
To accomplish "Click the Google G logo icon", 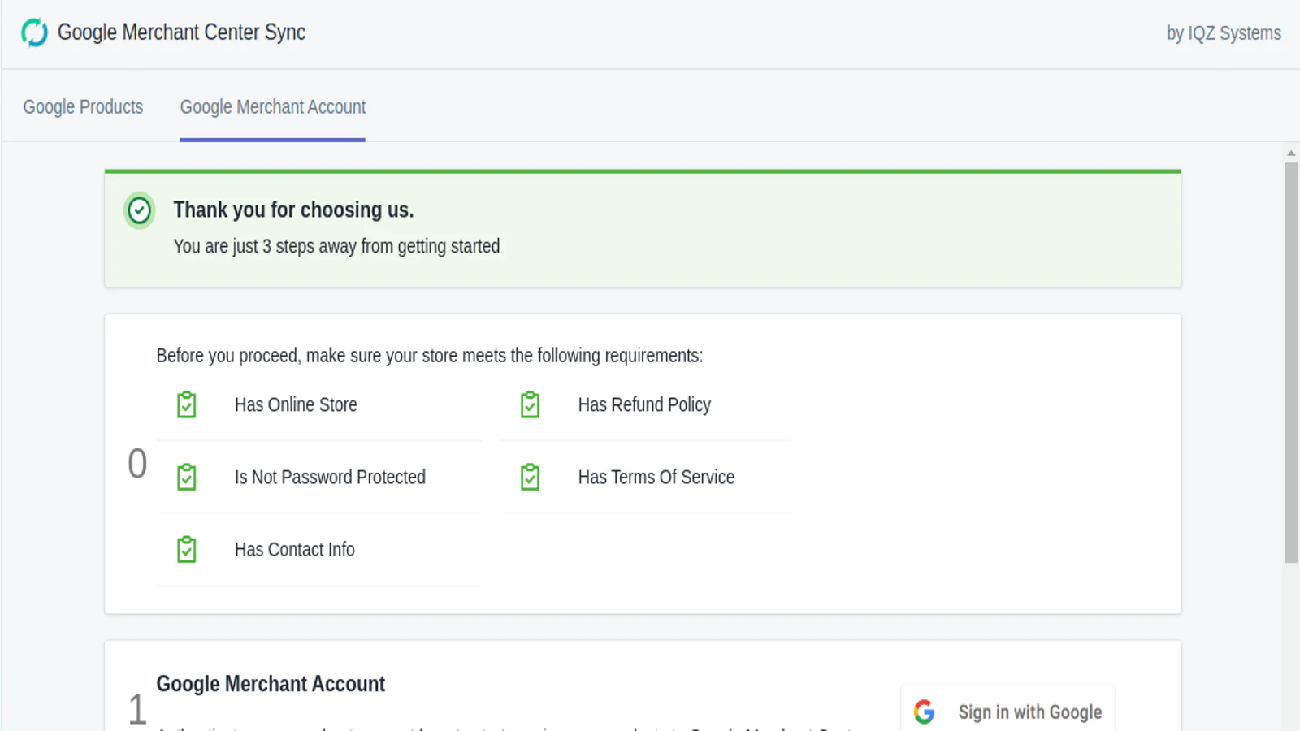I will point(924,712).
